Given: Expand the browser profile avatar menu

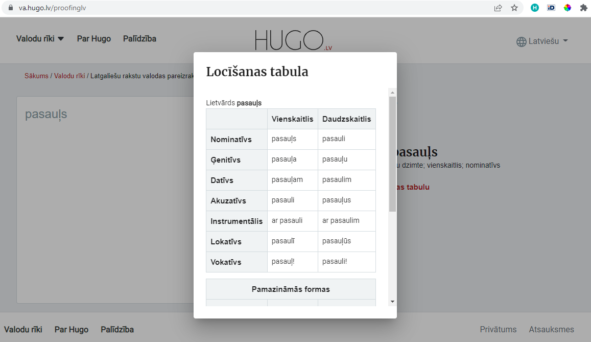Looking at the screenshot, I should pyautogui.click(x=534, y=8).
